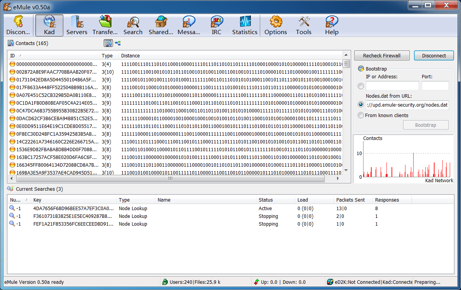
Task: Open the IRC chat window
Action: [x=216, y=26]
